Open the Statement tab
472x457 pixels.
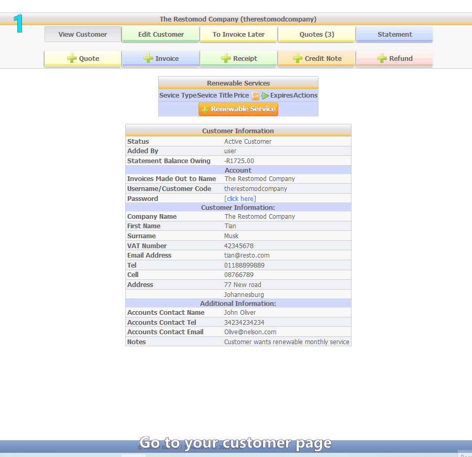(394, 34)
